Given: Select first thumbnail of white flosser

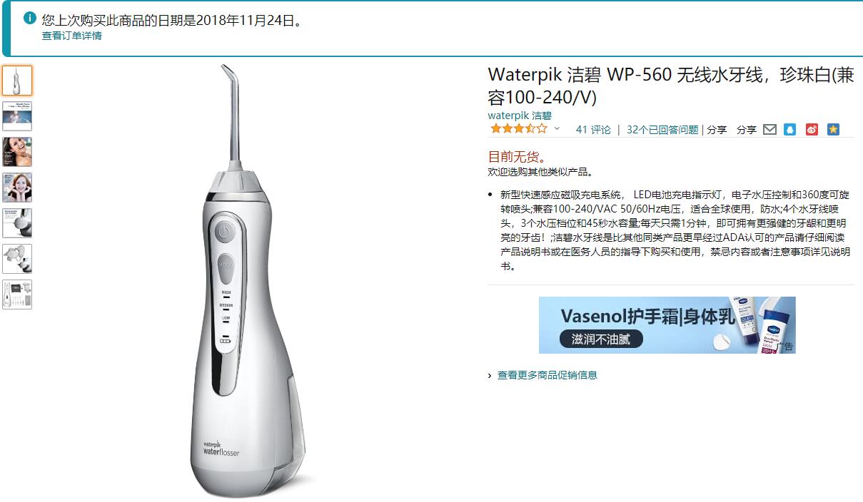Looking at the screenshot, I should [x=17, y=81].
